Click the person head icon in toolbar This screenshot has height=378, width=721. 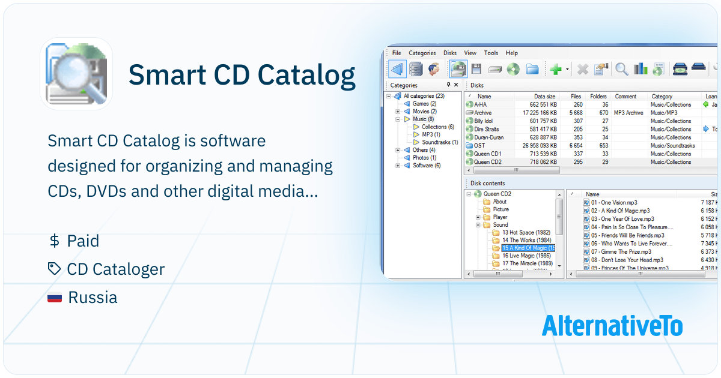[433, 69]
